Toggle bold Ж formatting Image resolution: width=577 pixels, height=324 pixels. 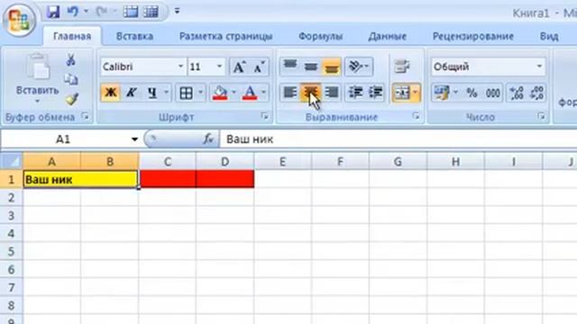pos(110,93)
